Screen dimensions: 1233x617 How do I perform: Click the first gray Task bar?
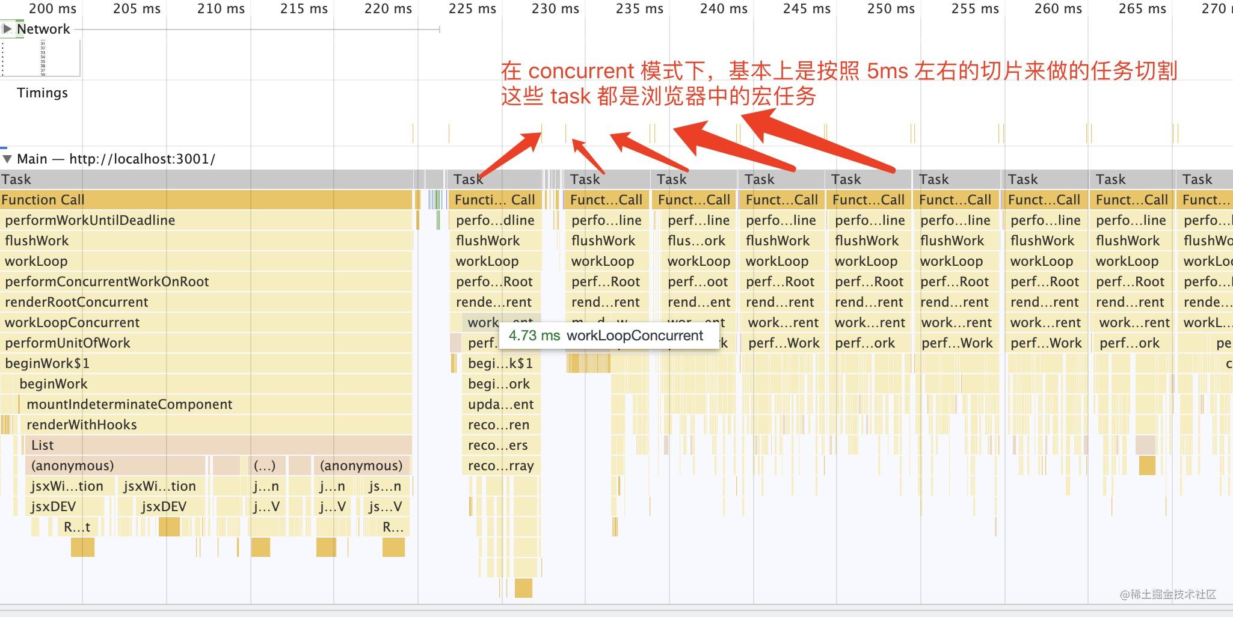180,179
